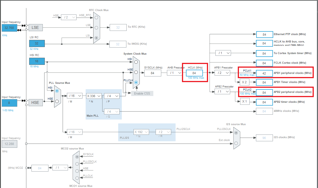This screenshot has height=188, width=318.
Task: Open the Main PLL / P divider dropdown
Action: 112,96
